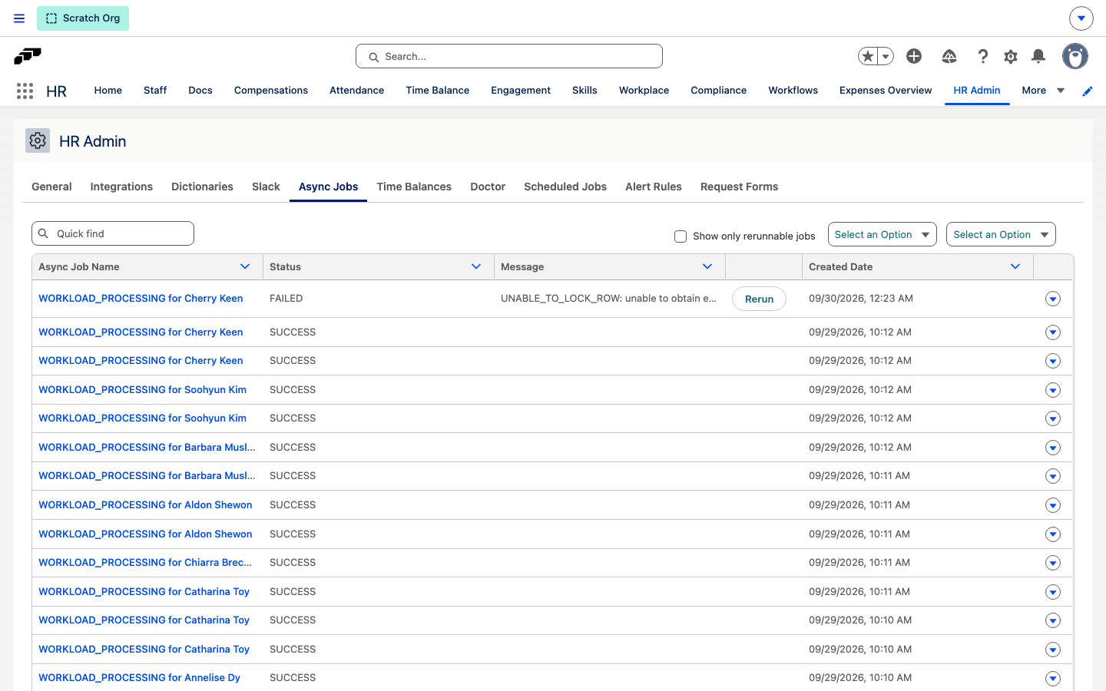Viewport: 1106px width, 691px height.
Task: Open row actions for 10:11 AM Barbara Musl job
Action: (x=1053, y=476)
